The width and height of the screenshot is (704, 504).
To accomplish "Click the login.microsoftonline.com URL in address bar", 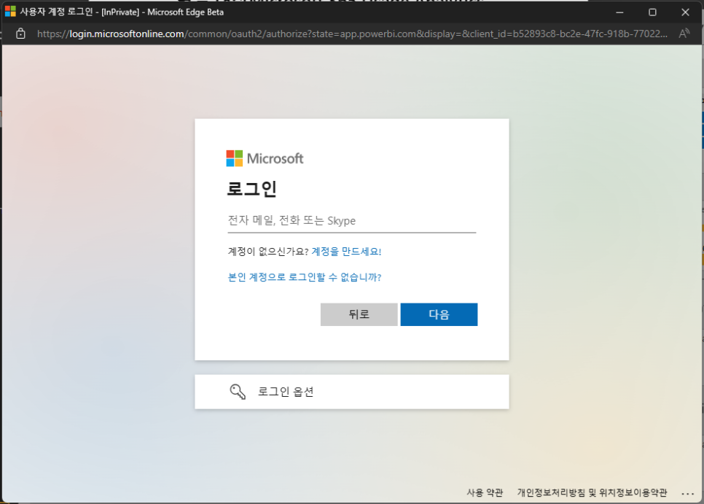I will point(127,34).
